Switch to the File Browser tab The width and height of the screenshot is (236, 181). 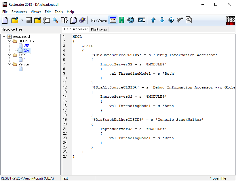(x=99, y=30)
